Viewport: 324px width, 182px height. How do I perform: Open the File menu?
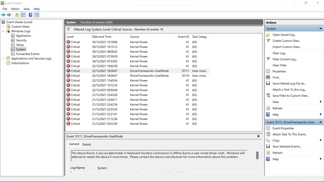5,9
